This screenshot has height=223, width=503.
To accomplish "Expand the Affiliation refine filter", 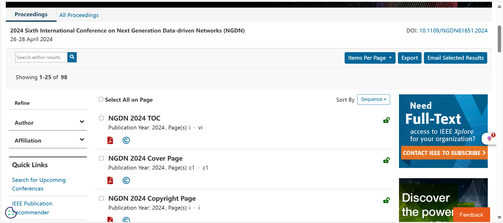I will pos(48,140).
